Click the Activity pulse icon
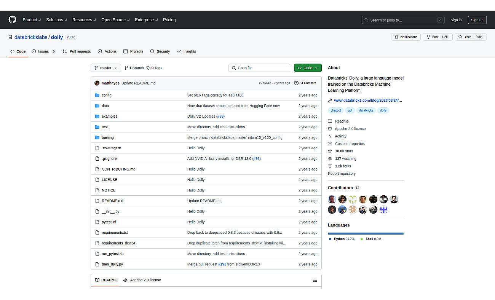The height and width of the screenshot is (300, 495). (x=330, y=136)
